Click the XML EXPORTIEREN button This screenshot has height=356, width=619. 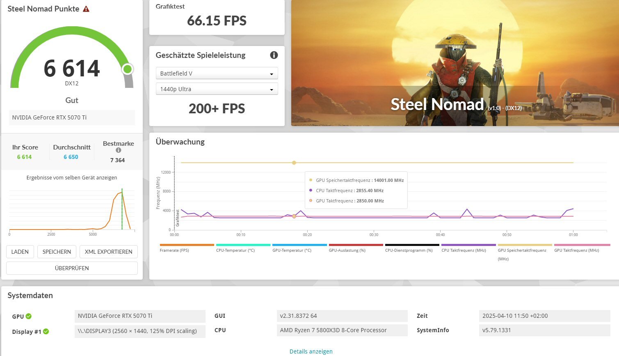pos(109,252)
